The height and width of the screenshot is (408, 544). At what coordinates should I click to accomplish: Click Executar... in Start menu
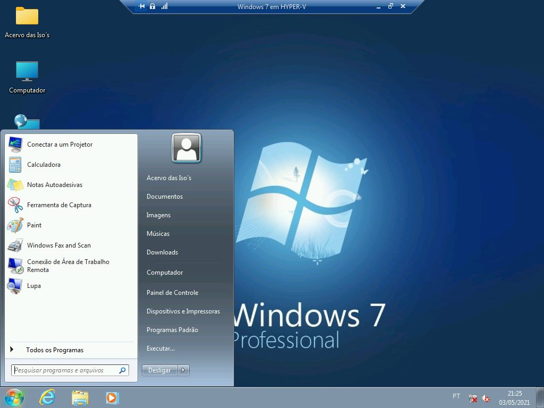pos(160,348)
